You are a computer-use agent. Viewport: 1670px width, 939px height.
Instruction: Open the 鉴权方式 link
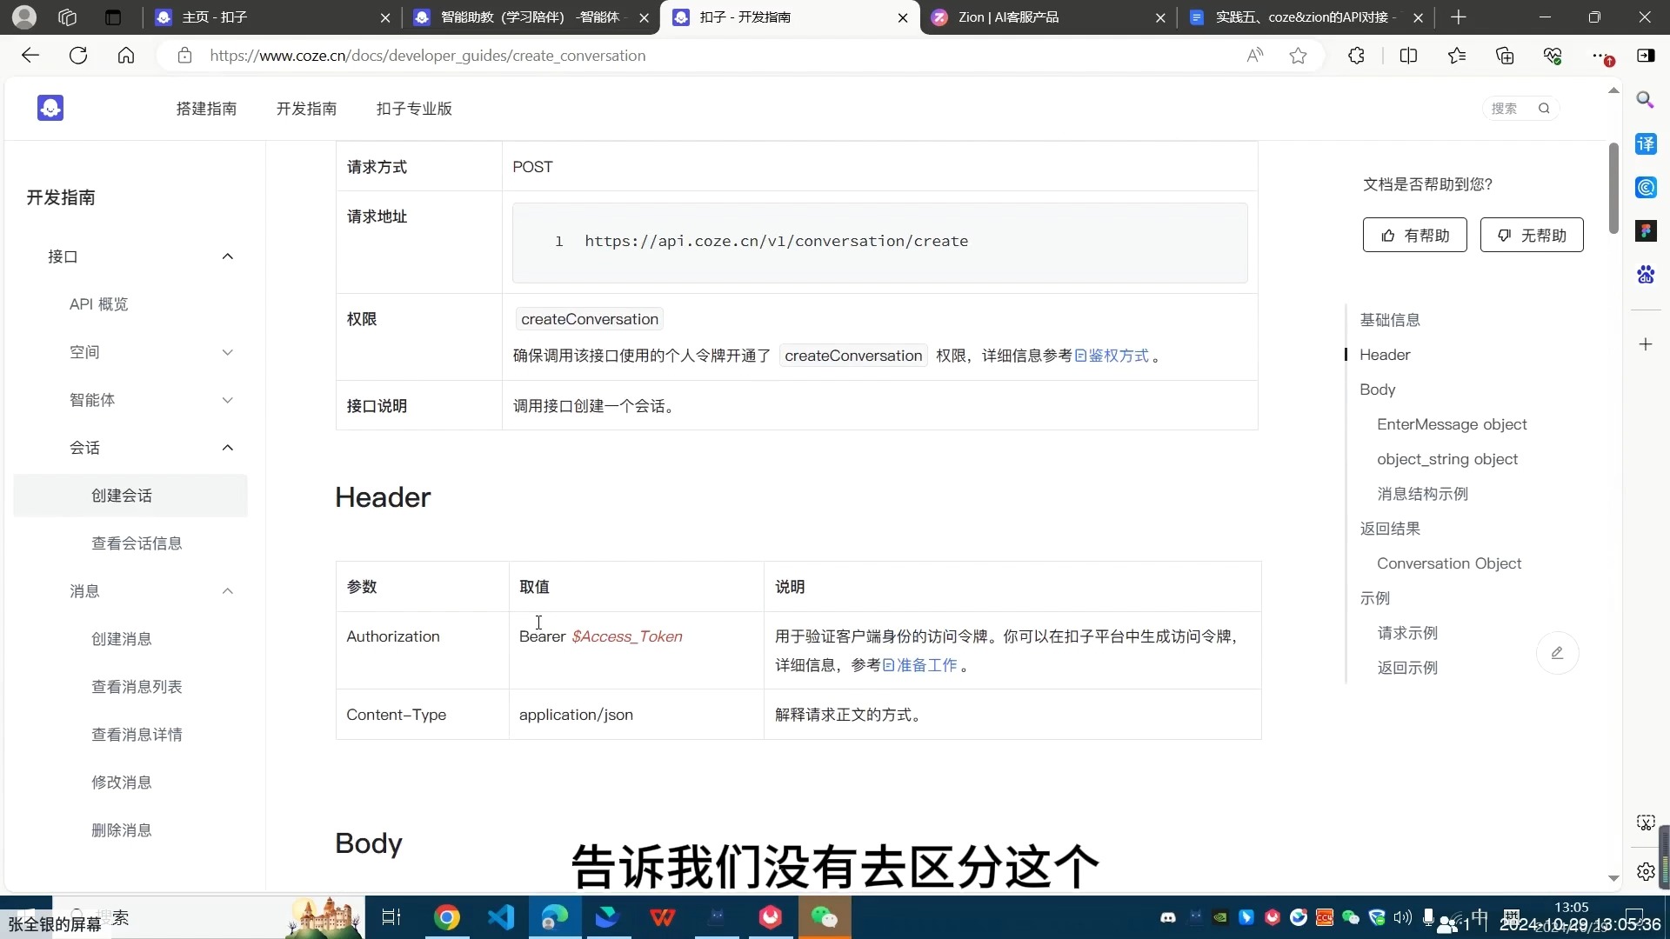coord(1112,356)
